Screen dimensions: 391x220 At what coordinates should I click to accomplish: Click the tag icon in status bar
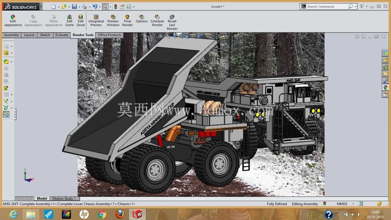[x=379, y=204]
